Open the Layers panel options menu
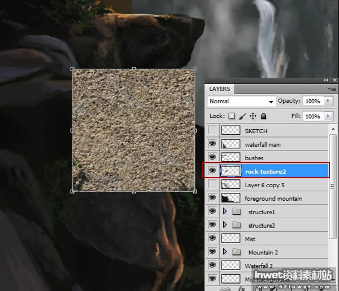Image resolution: width=339 pixels, height=291 pixels. (x=332, y=89)
